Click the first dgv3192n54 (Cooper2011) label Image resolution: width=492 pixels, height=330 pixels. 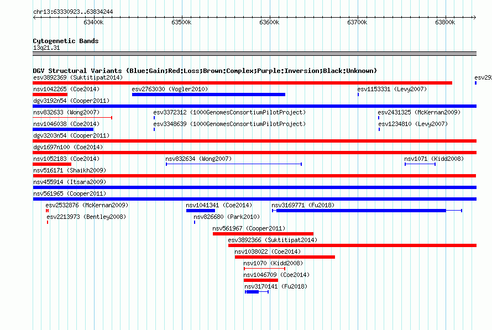tap(71, 101)
